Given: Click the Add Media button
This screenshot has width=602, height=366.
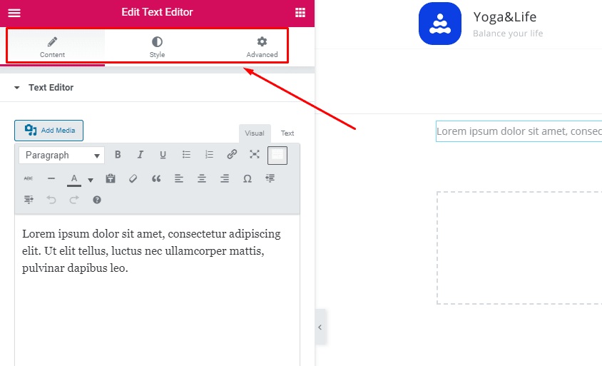Looking at the screenshot, I should pyautogui.click(x=49, y=131).
